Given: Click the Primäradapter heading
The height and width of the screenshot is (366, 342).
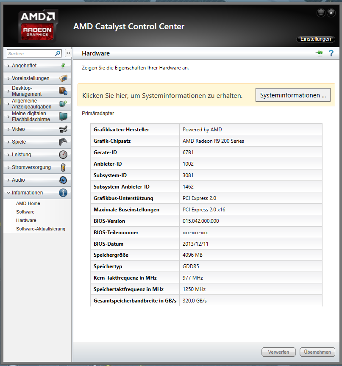Looking at the screenshot, I should pos(98,114).
